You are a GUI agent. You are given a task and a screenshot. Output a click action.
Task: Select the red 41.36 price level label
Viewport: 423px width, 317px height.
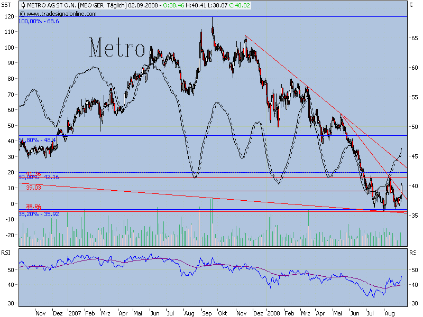point(33,173)
